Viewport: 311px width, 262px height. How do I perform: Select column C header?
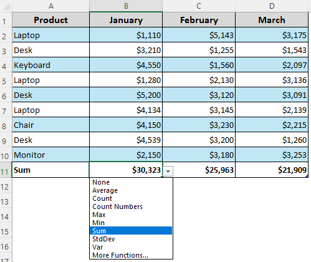coord(199,6)
